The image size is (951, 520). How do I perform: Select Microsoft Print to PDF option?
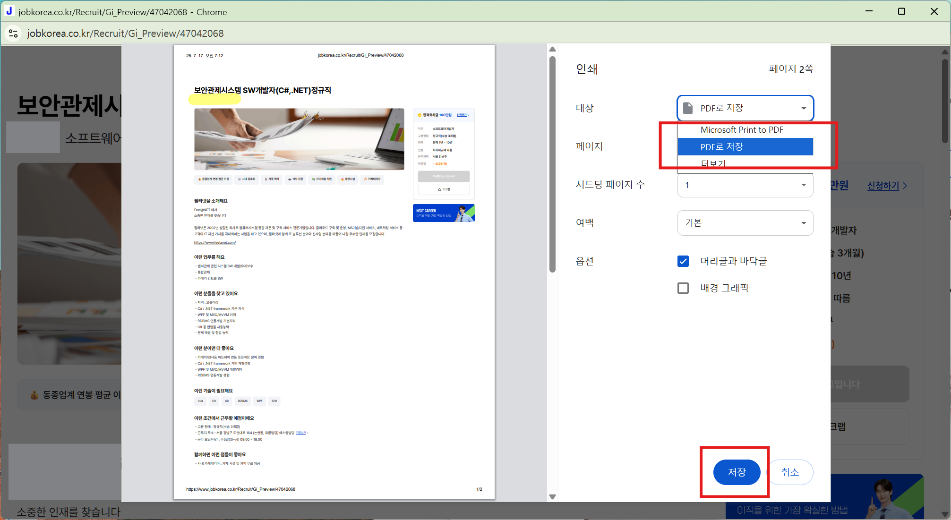tap(742, 130)
